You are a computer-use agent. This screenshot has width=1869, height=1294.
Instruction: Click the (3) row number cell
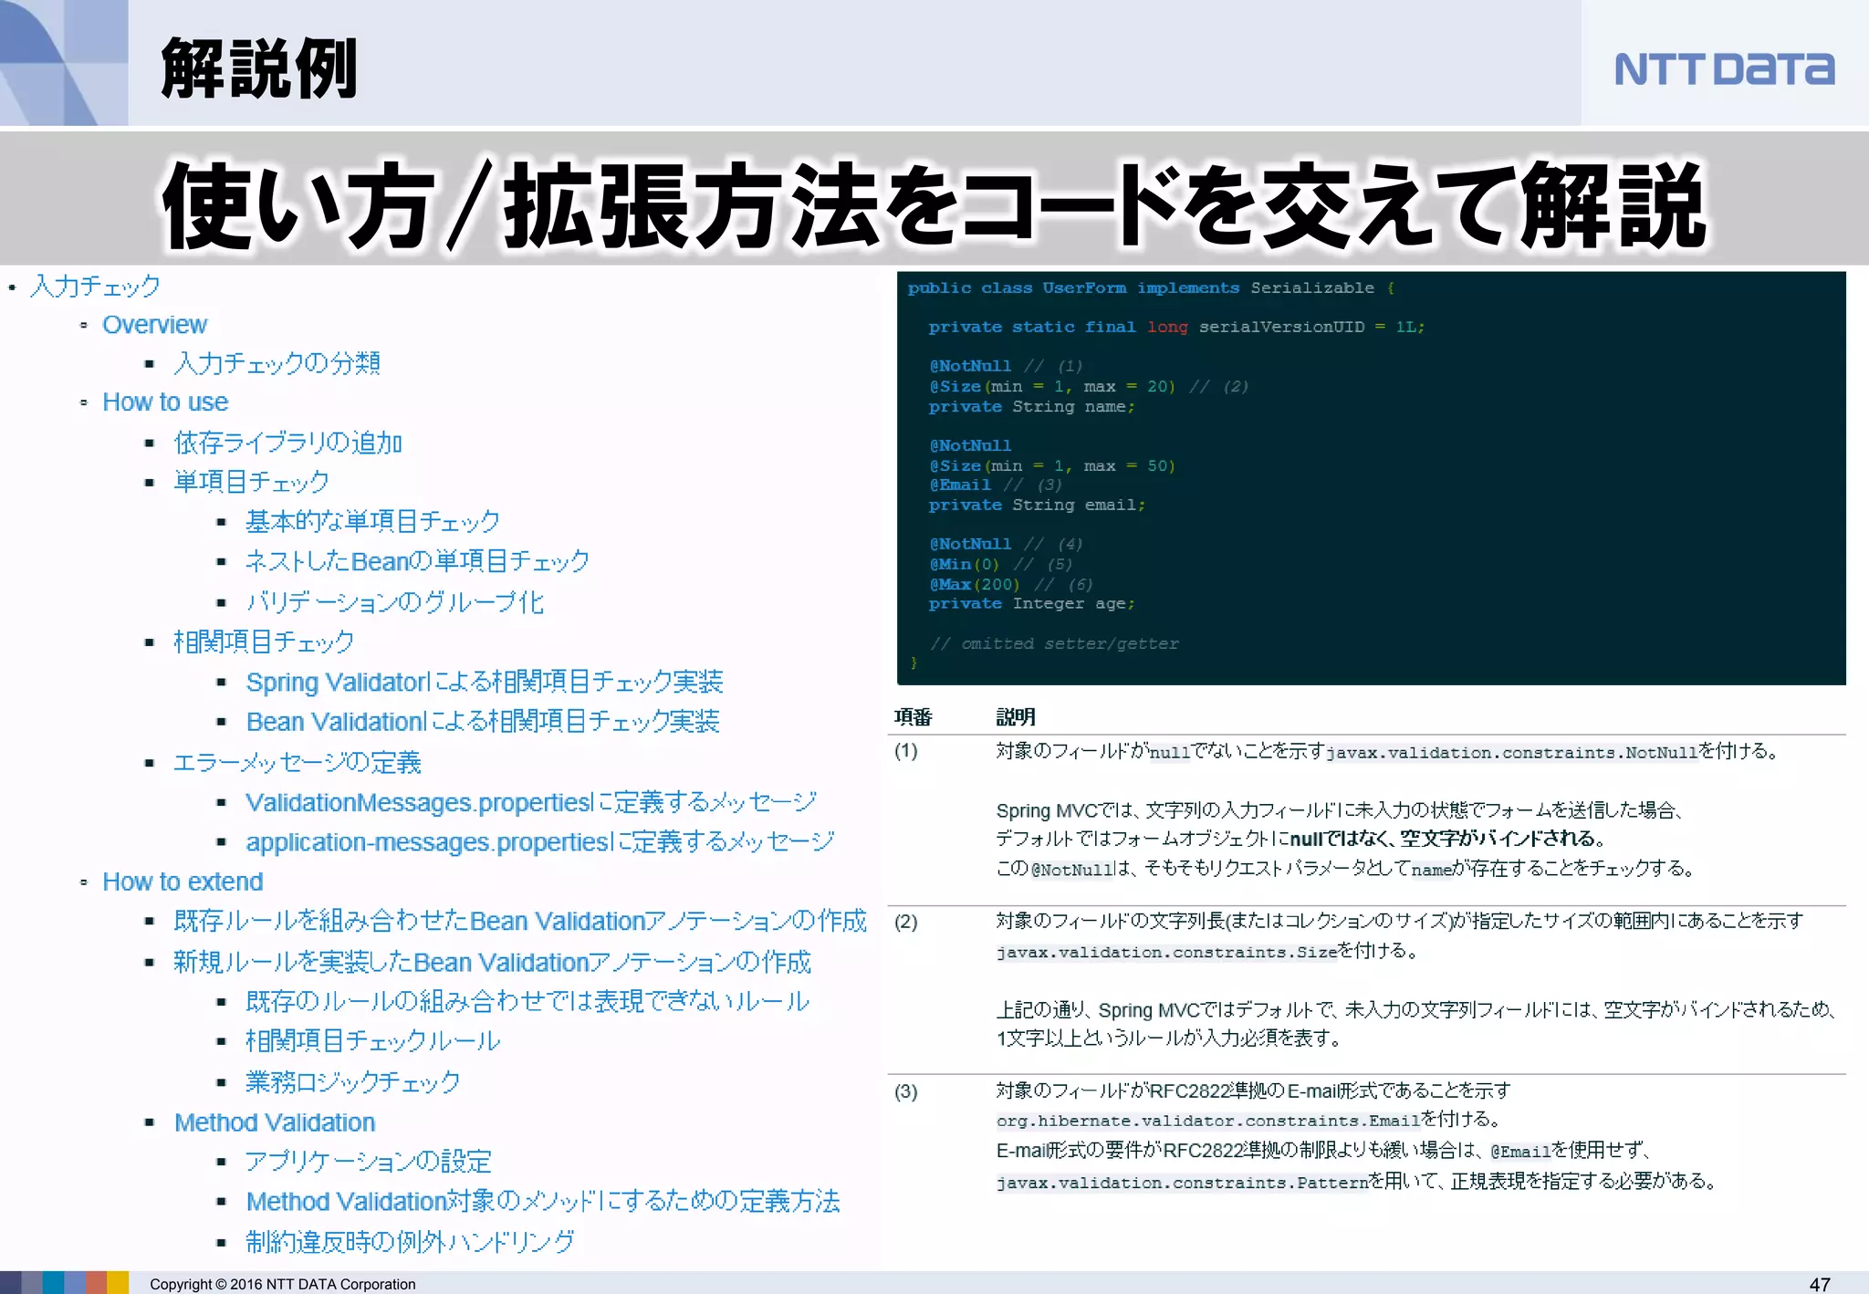tap(905, 1091)
